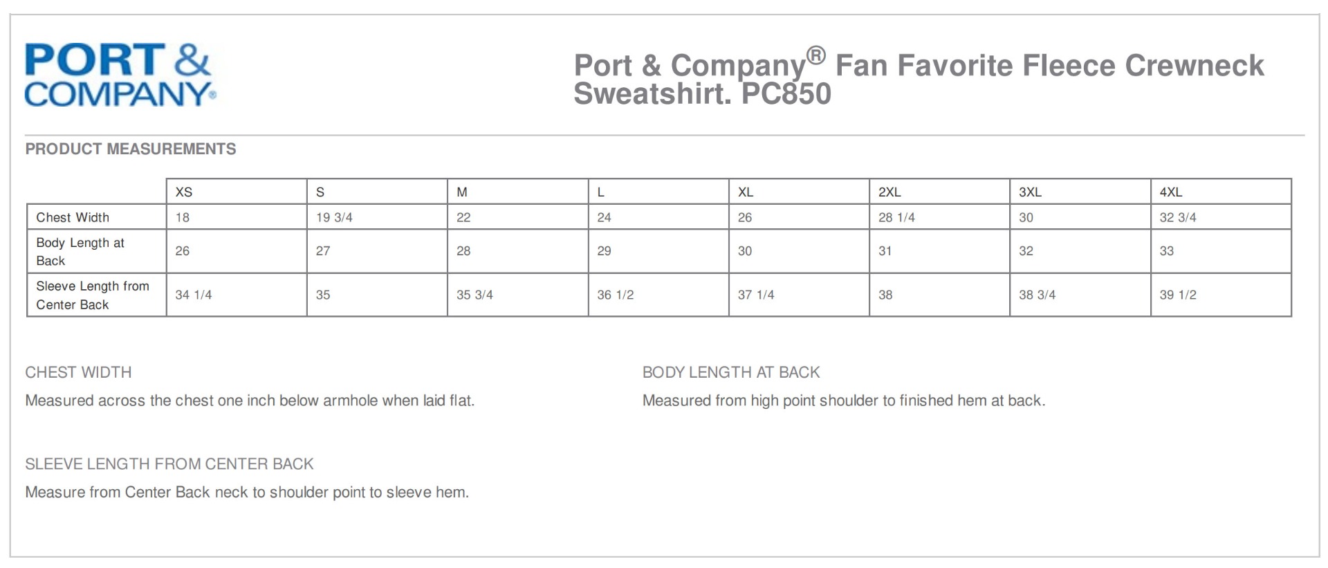Click the Product Measurements heading

(x=130, y=149)
